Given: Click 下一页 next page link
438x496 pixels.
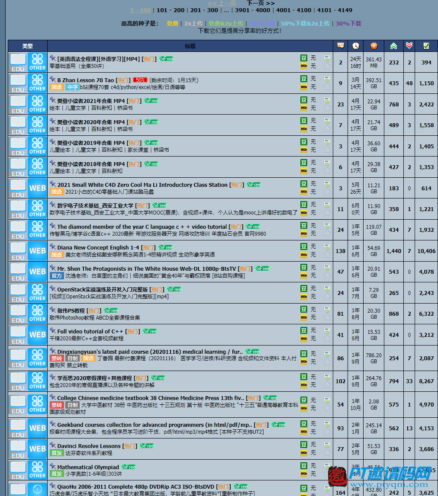Looking at the screenshot, I should pyautogui.click(x=261, y=3).
